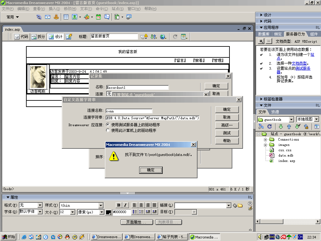Screen dimensions: 321x241
Task: Select 'use driver on testing server' radio button
Action: point(108,125)
